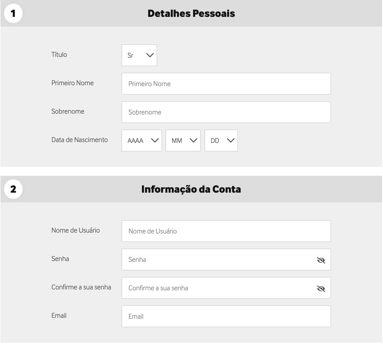This screenshot has height=348, width=383.
Task: Click the Primeiro Nome input field
Action: coord(226,84)
